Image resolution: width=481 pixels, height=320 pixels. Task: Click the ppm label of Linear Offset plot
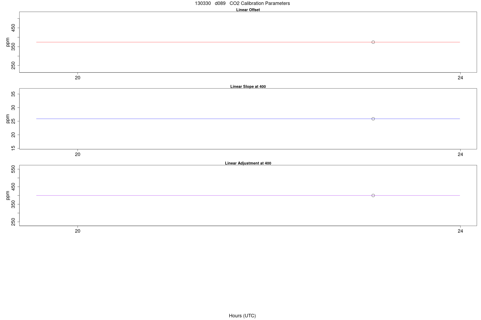click(x=8, y=42)
